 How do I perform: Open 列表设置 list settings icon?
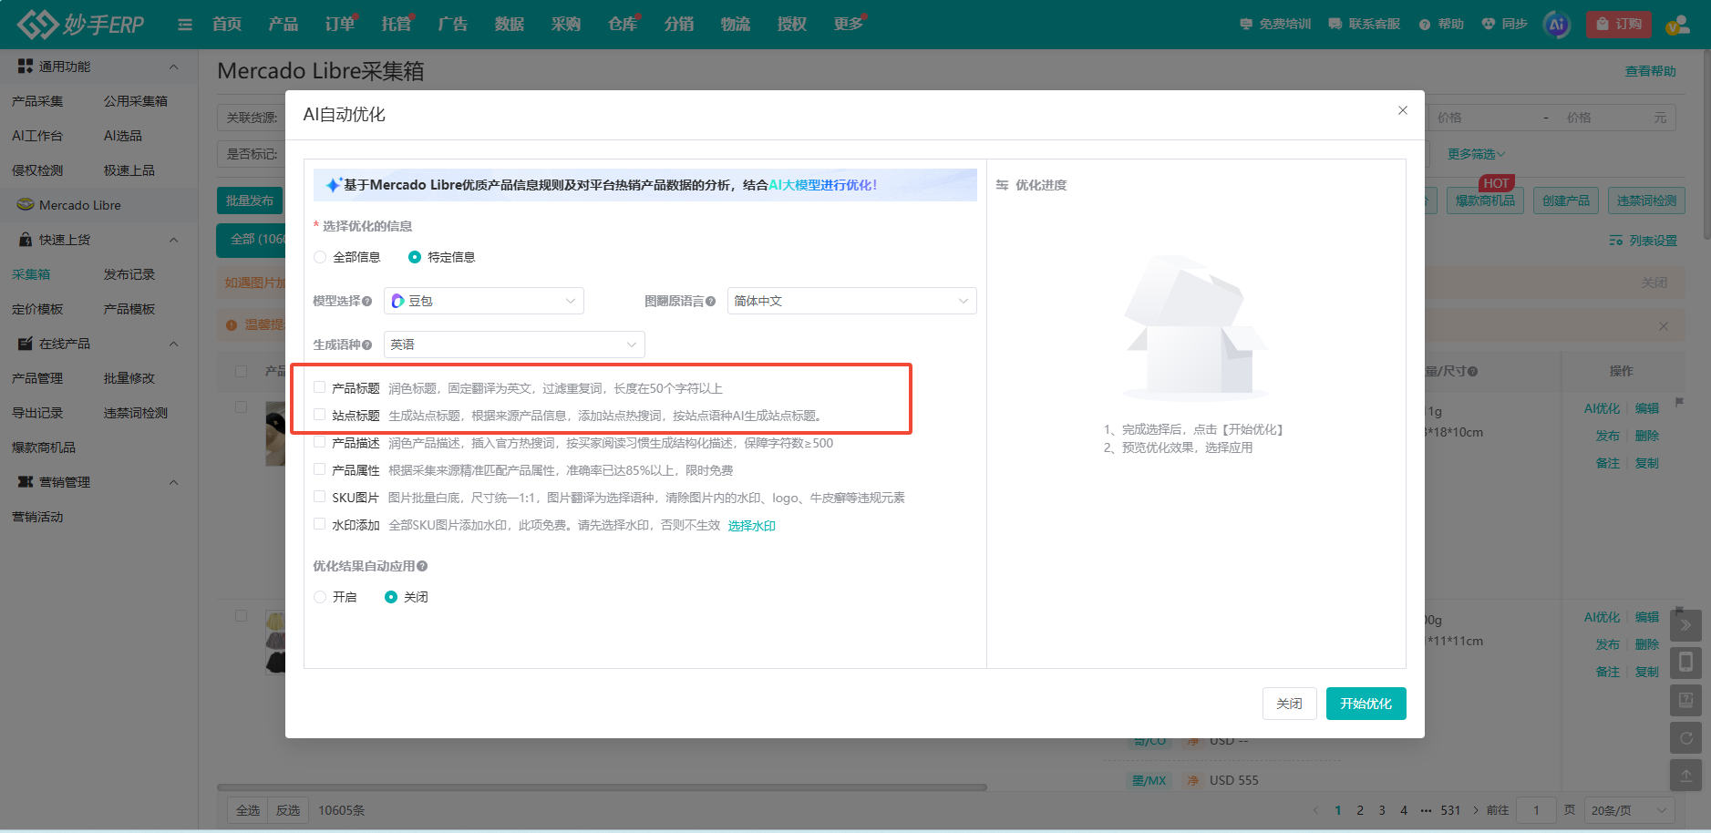click(x=1615, y=241)
